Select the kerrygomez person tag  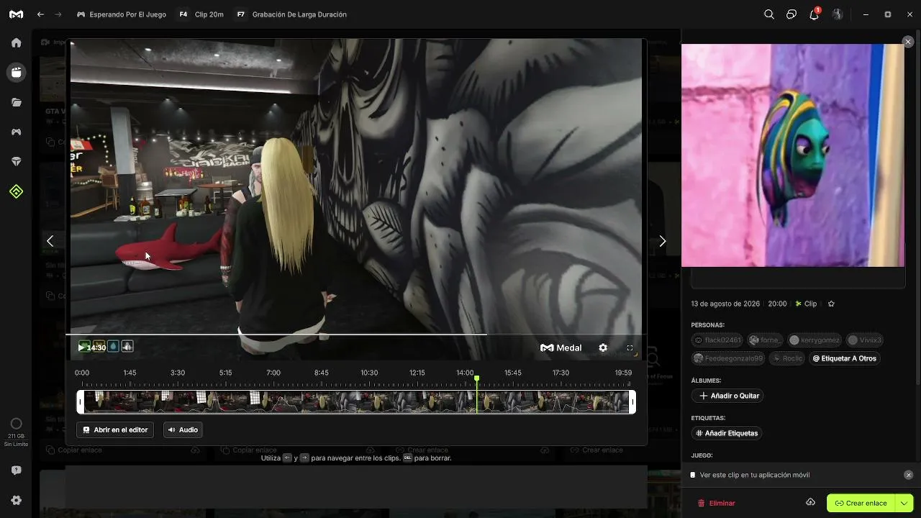815,340
